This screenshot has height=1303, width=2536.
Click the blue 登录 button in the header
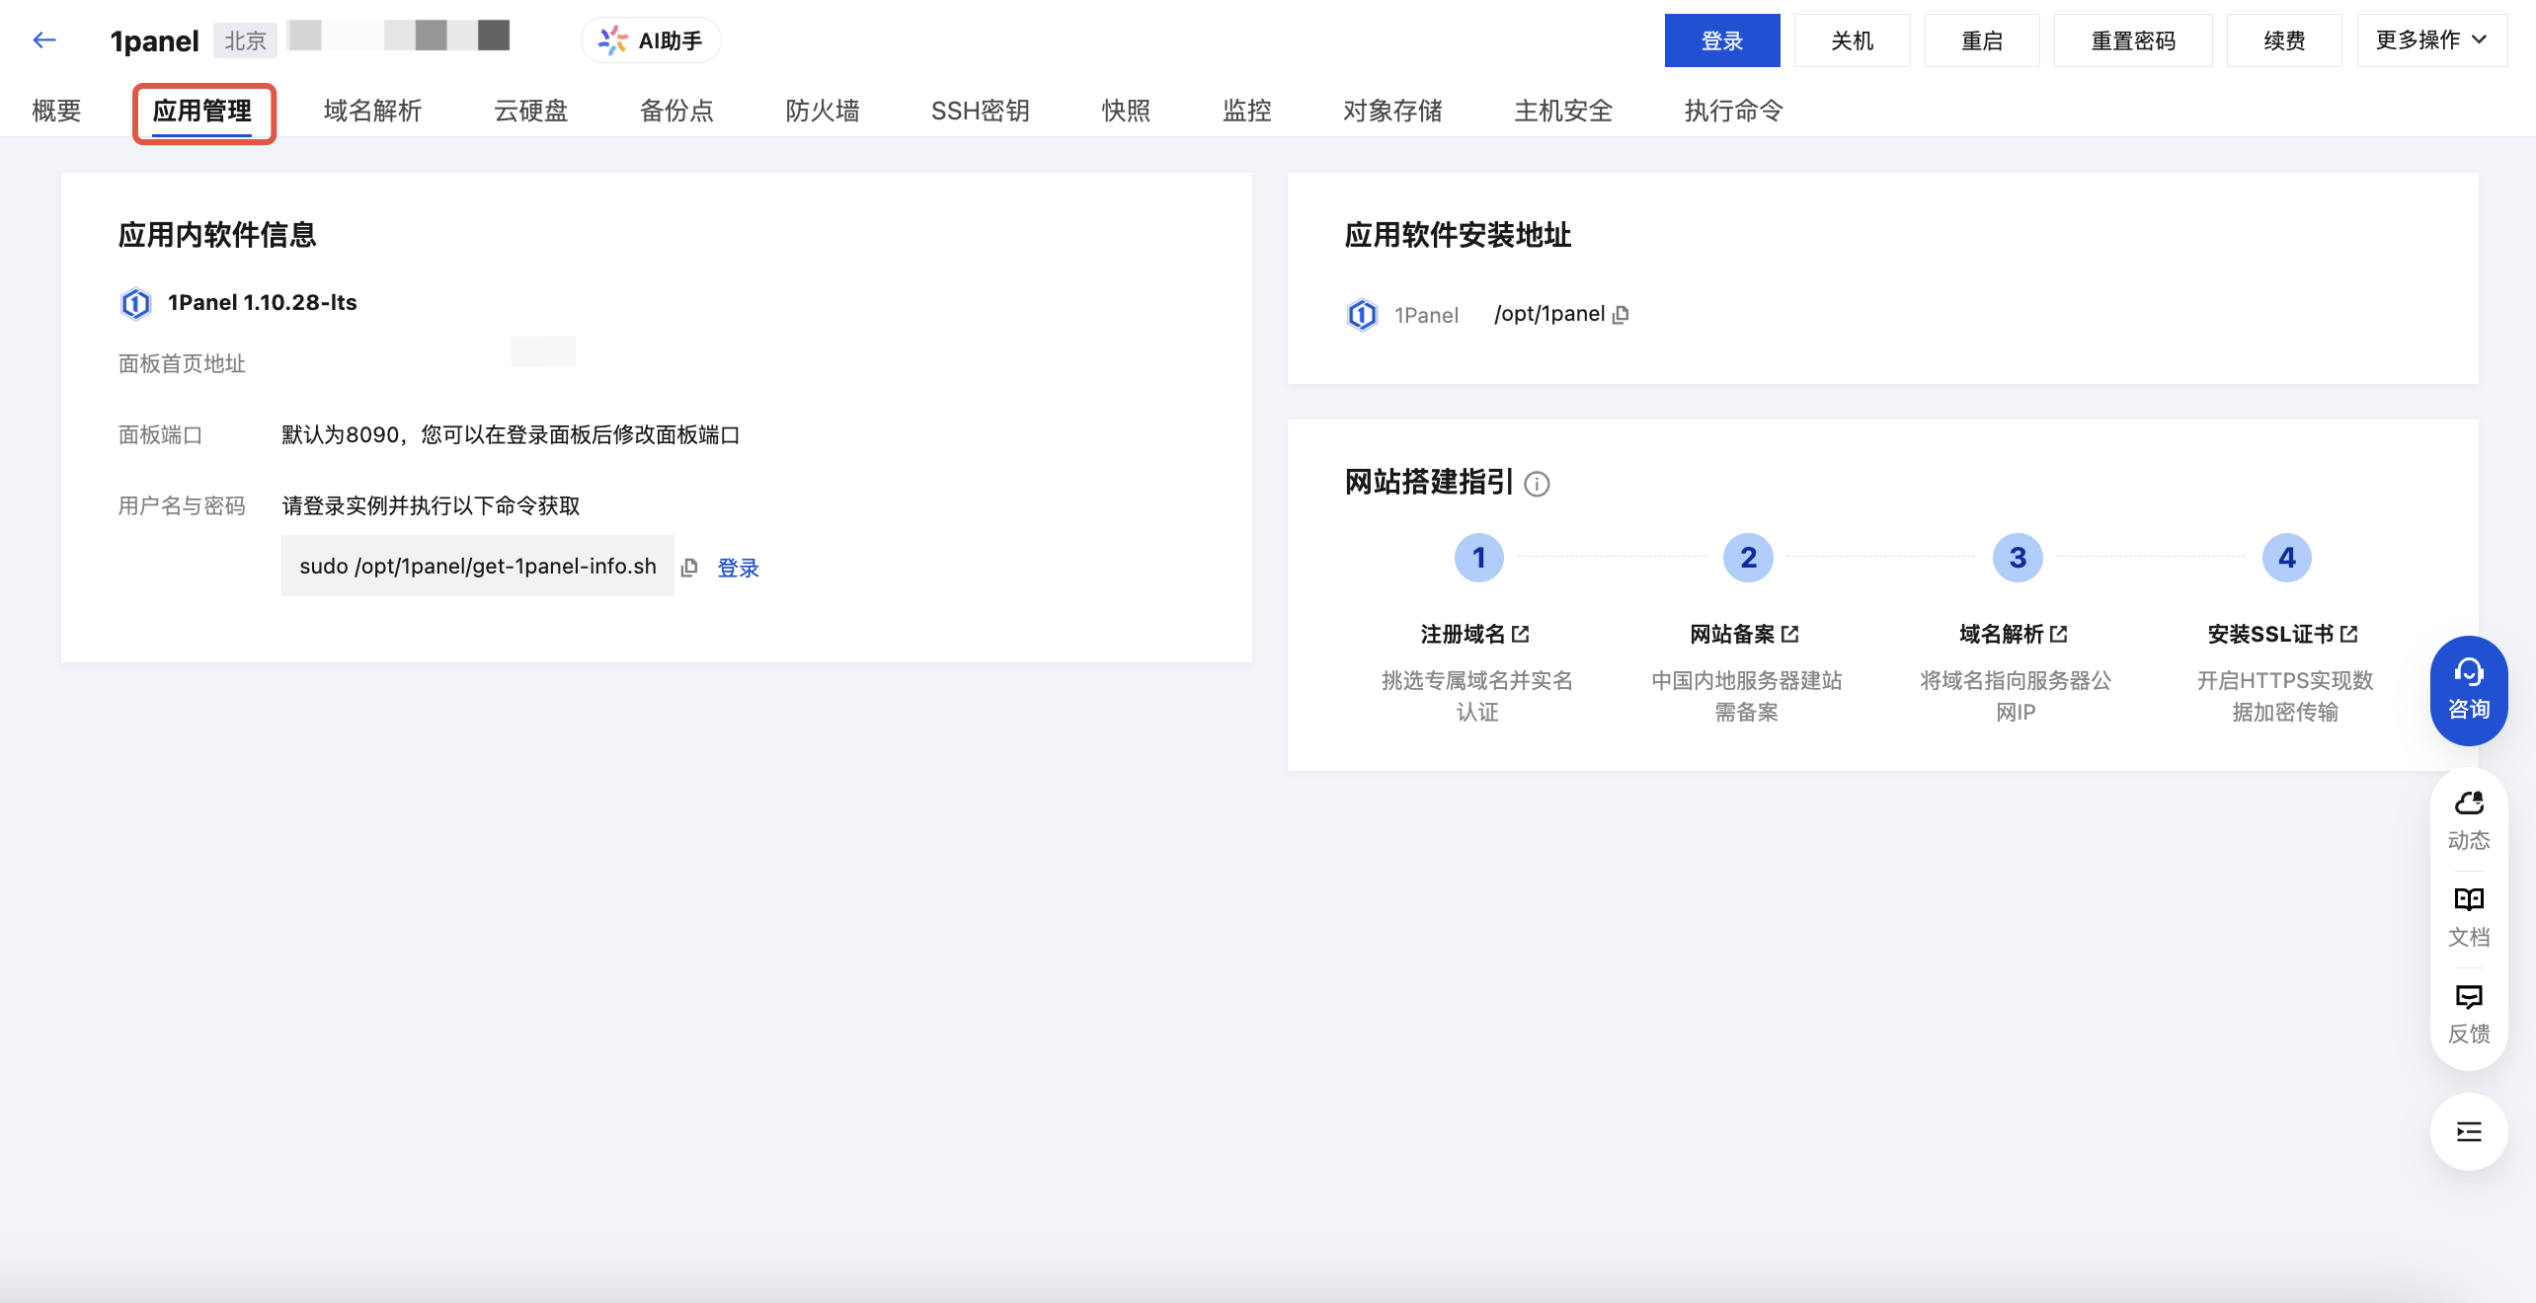point(1722,40)
